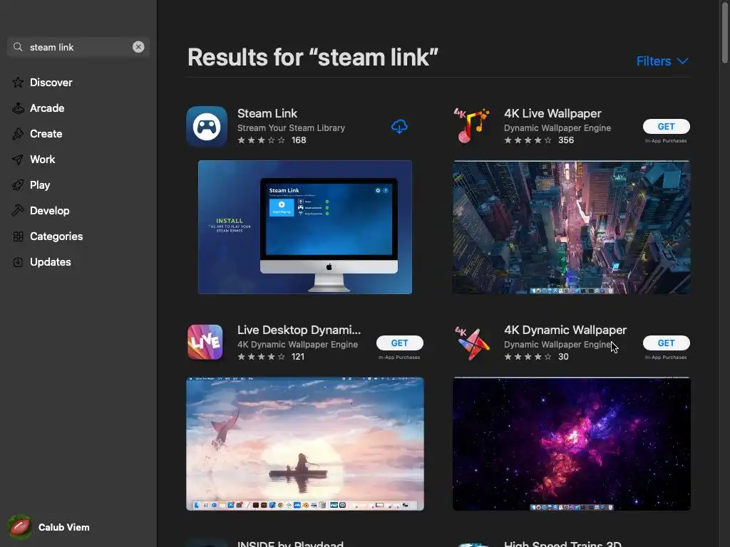
Task: Click Steam Link star rating
Action: pos(261,140)
